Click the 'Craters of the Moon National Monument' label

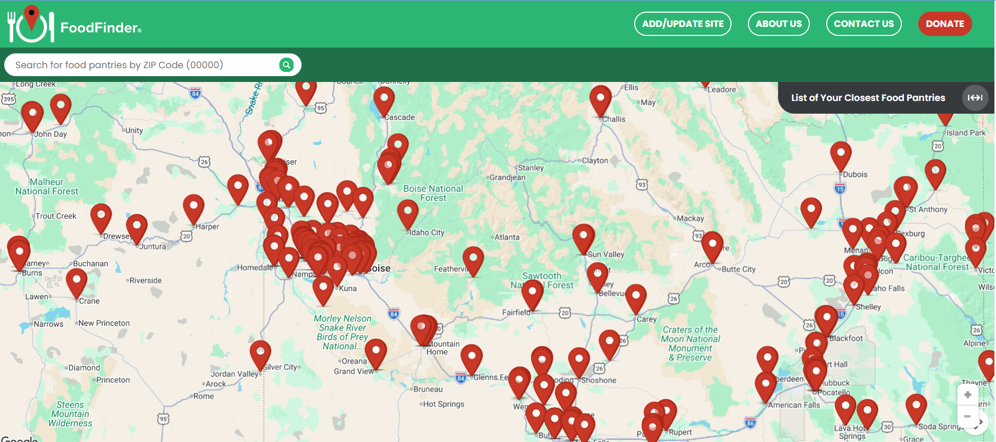coord(690,344)
